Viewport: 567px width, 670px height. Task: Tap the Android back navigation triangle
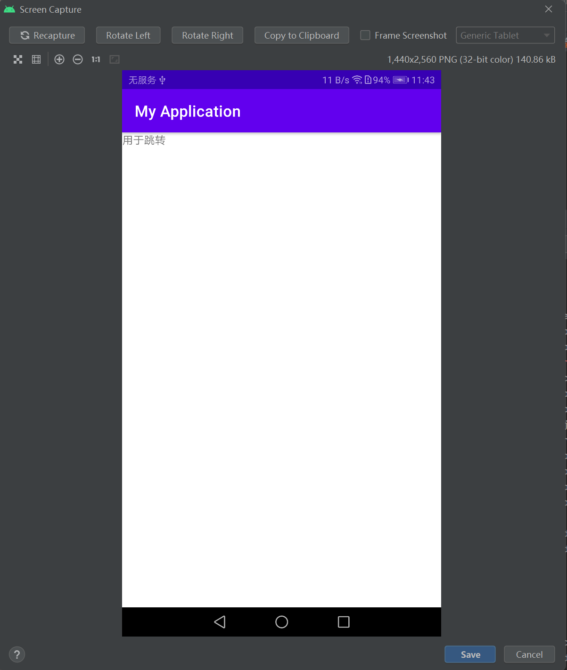[x=220, y=622]
